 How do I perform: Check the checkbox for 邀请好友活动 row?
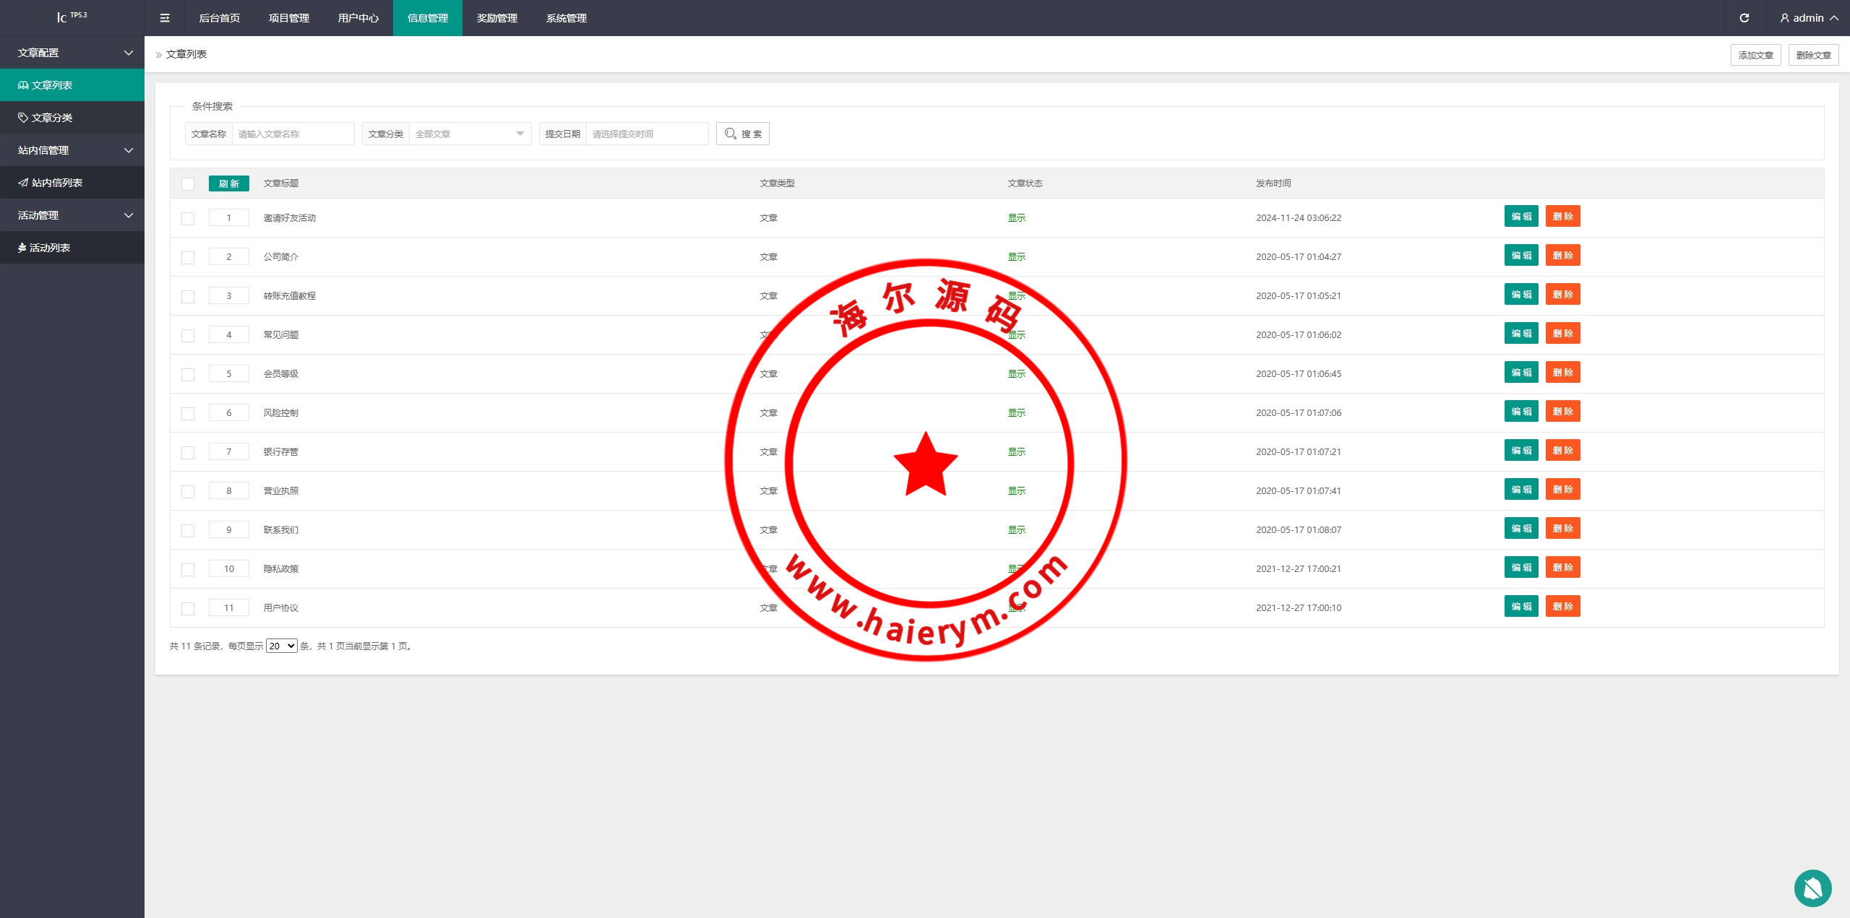188,218
